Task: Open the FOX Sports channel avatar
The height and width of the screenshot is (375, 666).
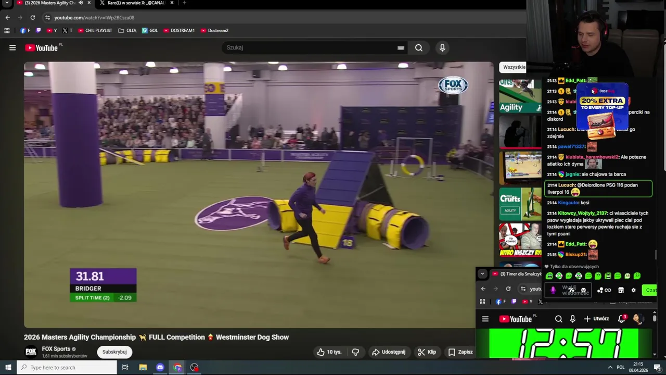Action: click(31, 352)
